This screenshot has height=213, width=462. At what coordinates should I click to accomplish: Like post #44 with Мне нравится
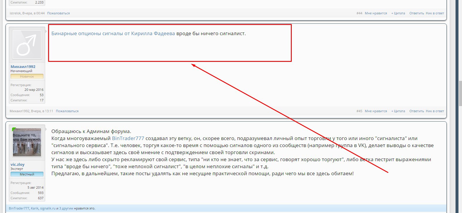pyautogui.click(x=376, y=13)
